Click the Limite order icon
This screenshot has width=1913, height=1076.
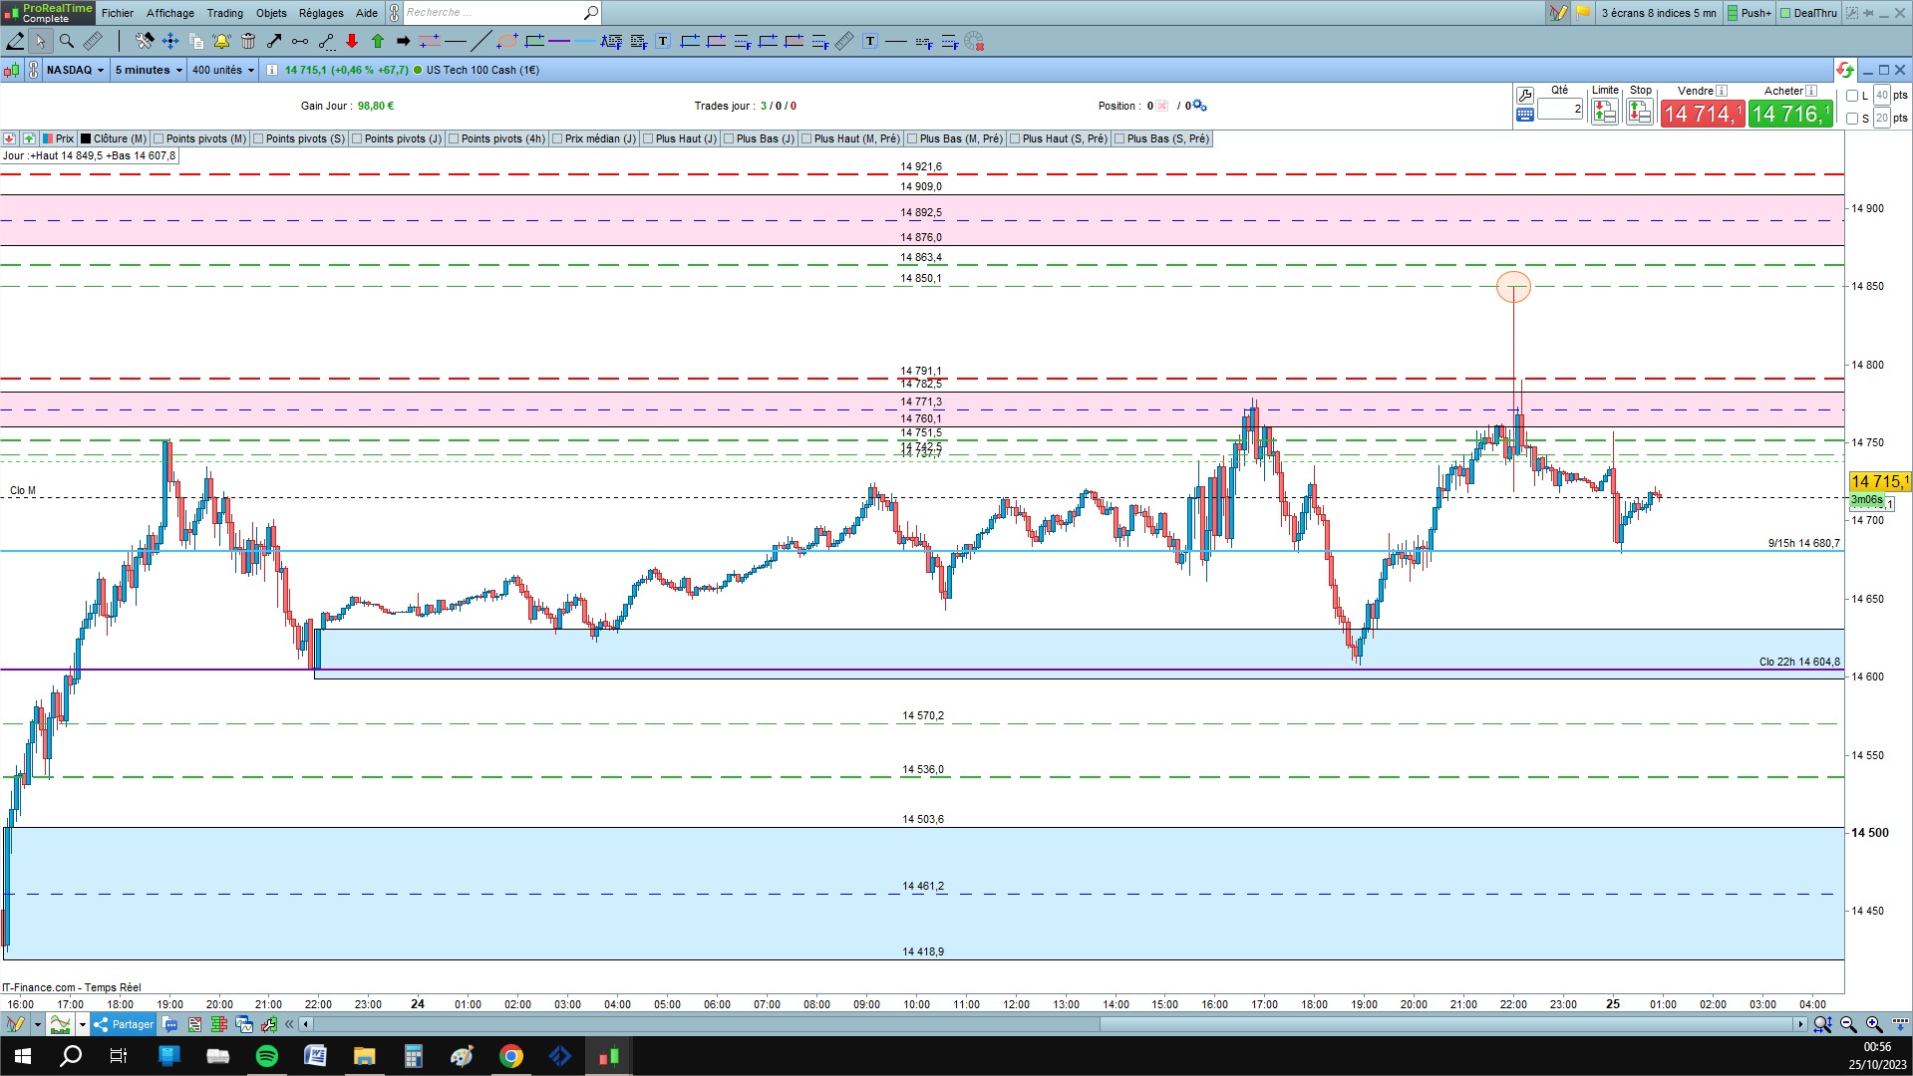pyautogui.click(x=1604, y=112)
